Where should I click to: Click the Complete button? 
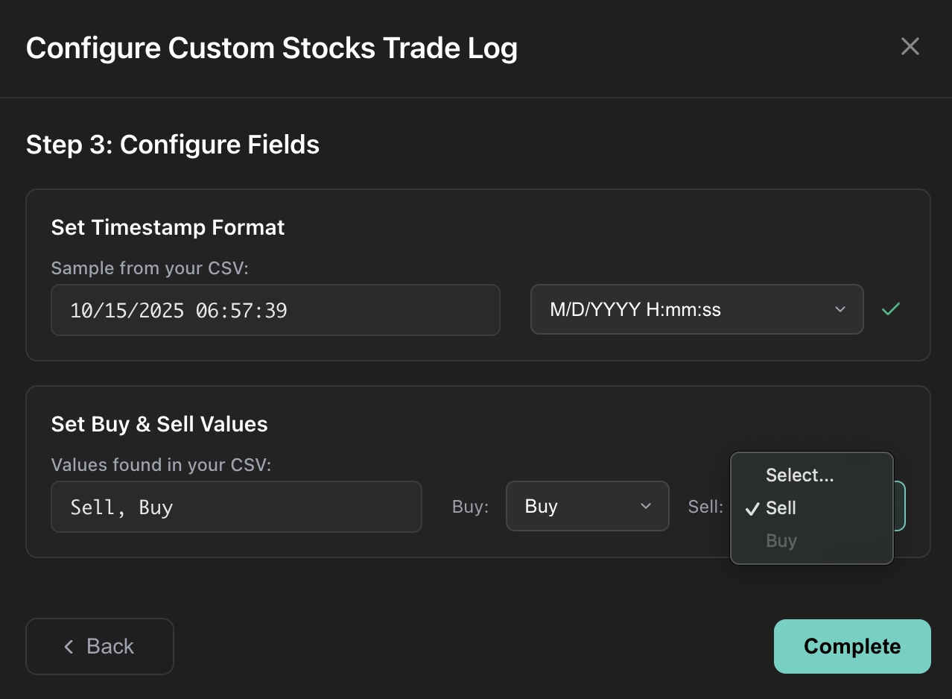click(851, 646)
